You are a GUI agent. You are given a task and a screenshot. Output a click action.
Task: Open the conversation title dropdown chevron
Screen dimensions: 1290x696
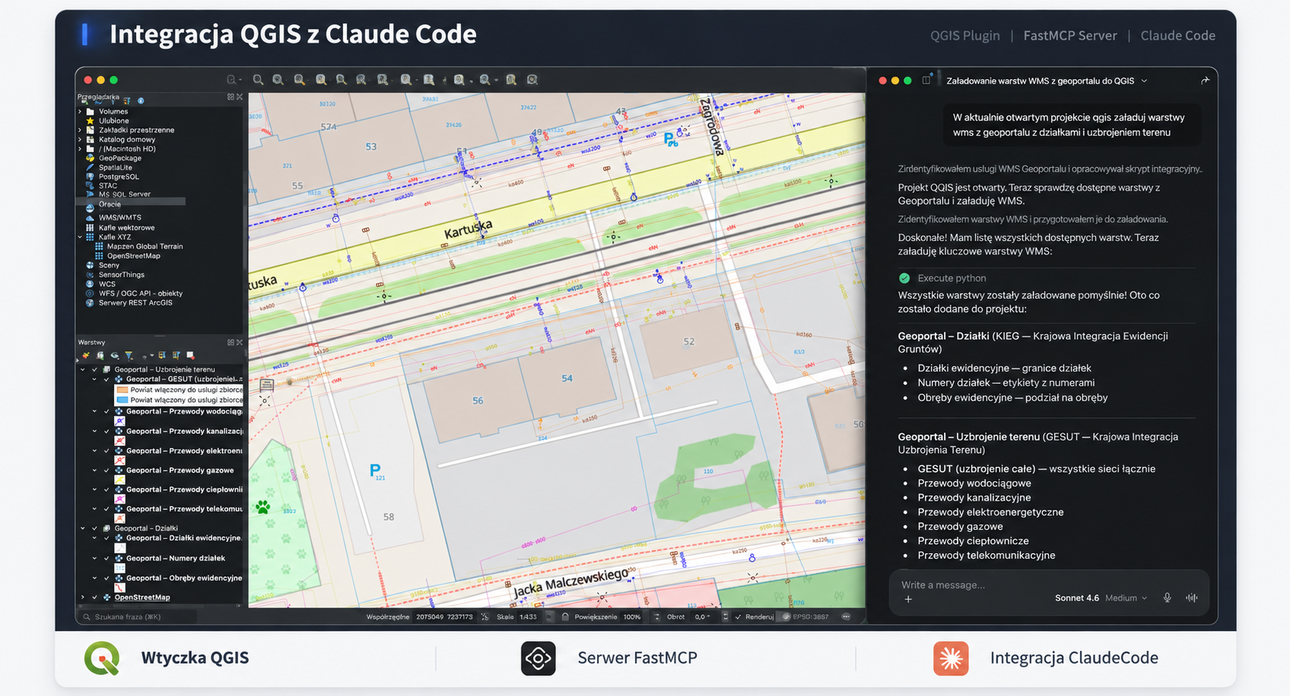[x=1144, y=81]
